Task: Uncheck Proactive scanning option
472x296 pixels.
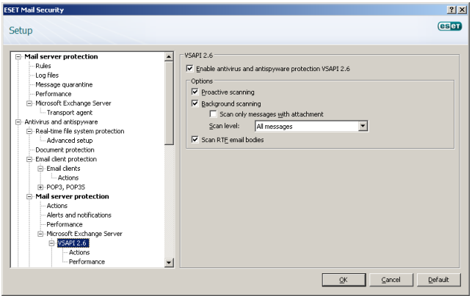Action: click(x=195, y=92)
